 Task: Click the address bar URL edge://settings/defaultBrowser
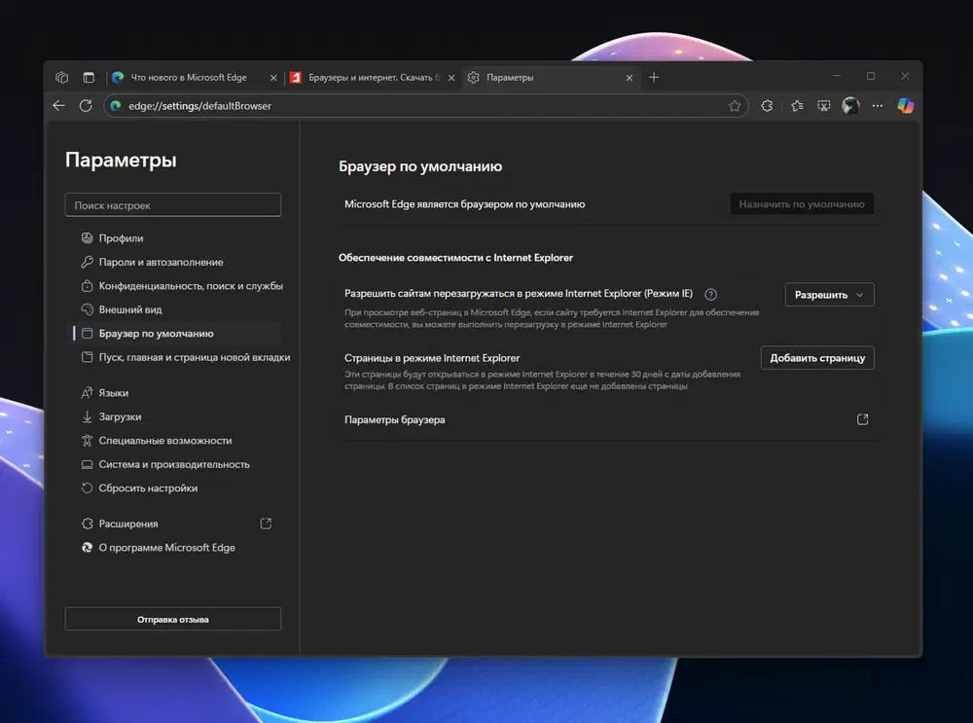tap(199, 106)
